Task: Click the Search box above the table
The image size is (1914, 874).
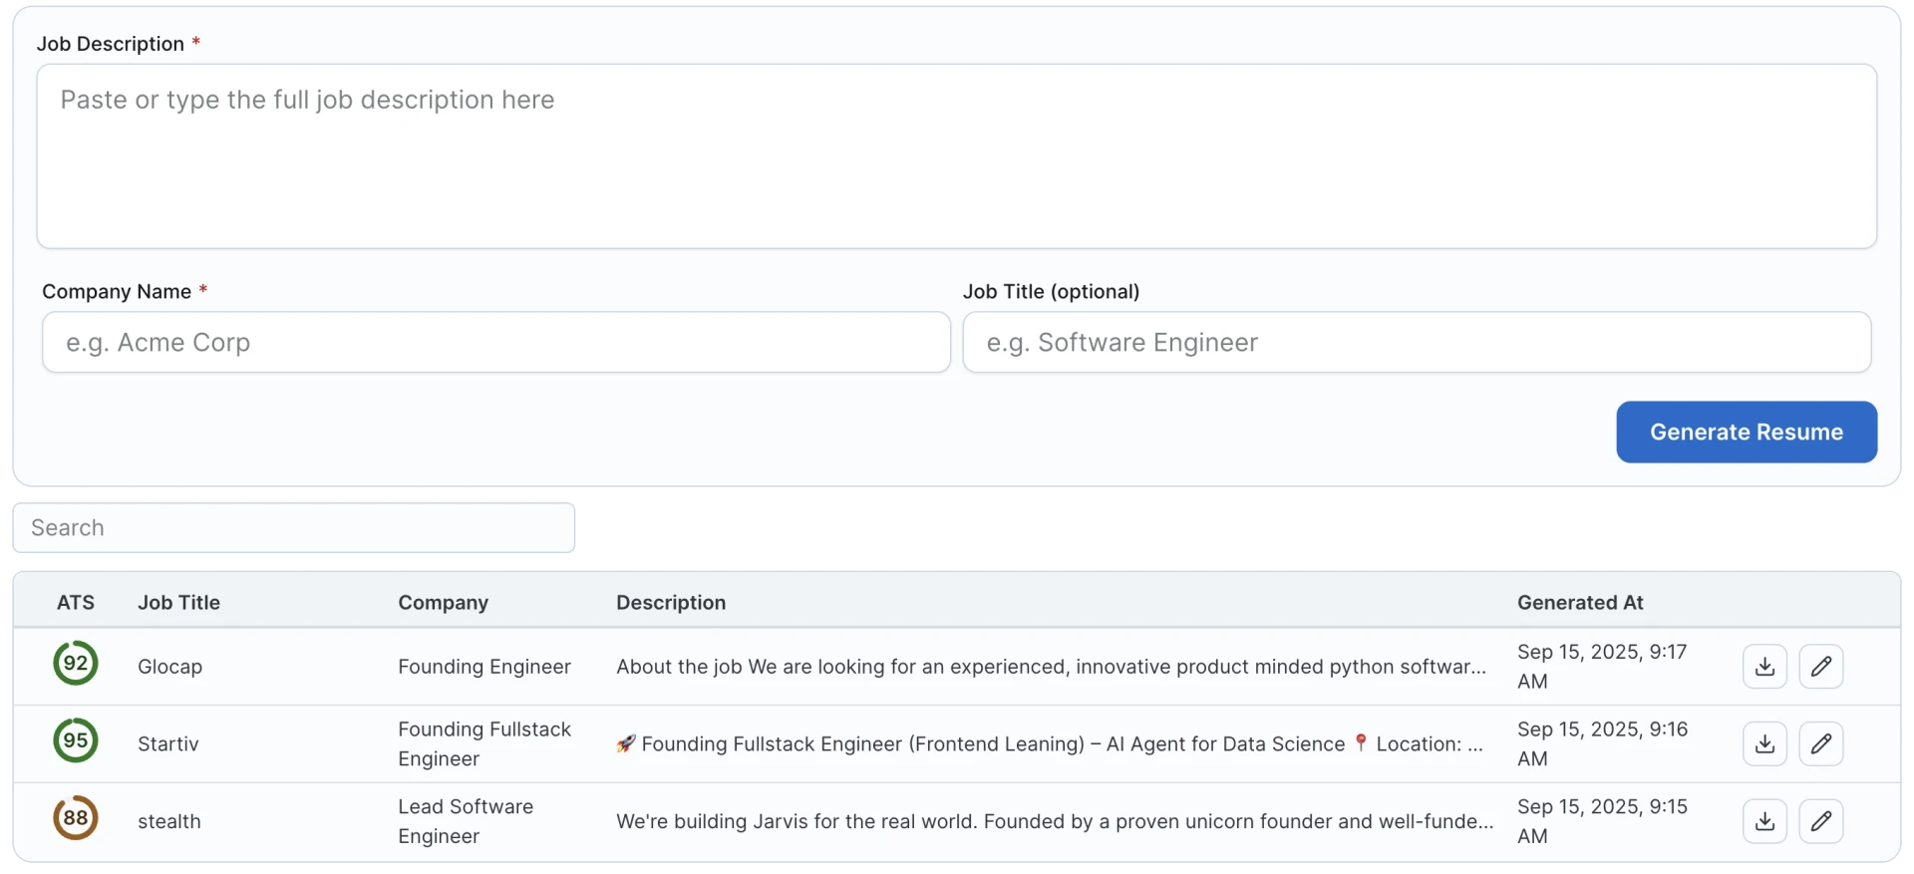Action: pos(294,528)
